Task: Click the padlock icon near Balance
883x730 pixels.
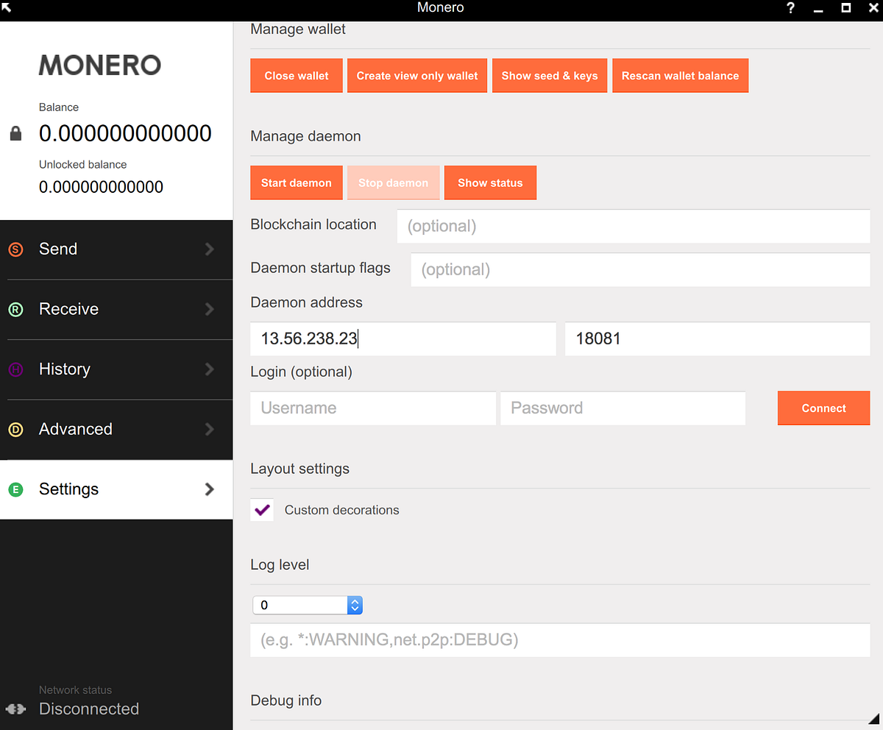Action: (15, 133)
